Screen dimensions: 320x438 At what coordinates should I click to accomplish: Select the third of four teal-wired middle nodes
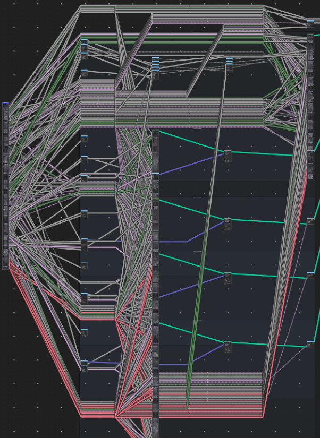pos(228,278)
